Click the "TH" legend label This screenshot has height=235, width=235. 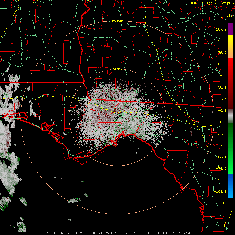click(x=224, y=203)
